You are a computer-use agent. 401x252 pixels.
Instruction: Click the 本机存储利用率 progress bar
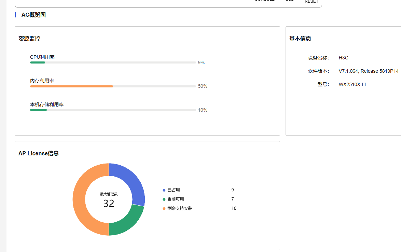[x=113, y=110]
